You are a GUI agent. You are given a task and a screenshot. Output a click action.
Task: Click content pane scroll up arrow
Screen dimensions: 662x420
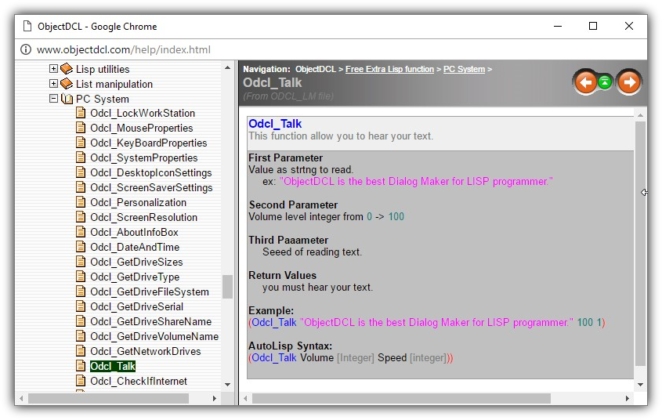click(x=641, y=115)
